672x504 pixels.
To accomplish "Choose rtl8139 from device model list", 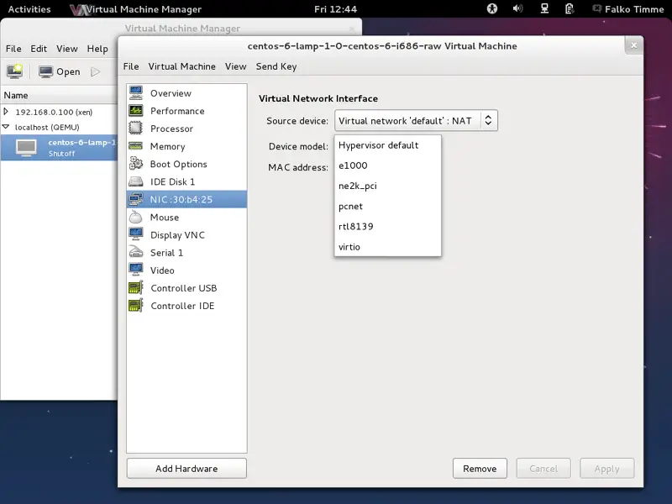I will (387, 226).
